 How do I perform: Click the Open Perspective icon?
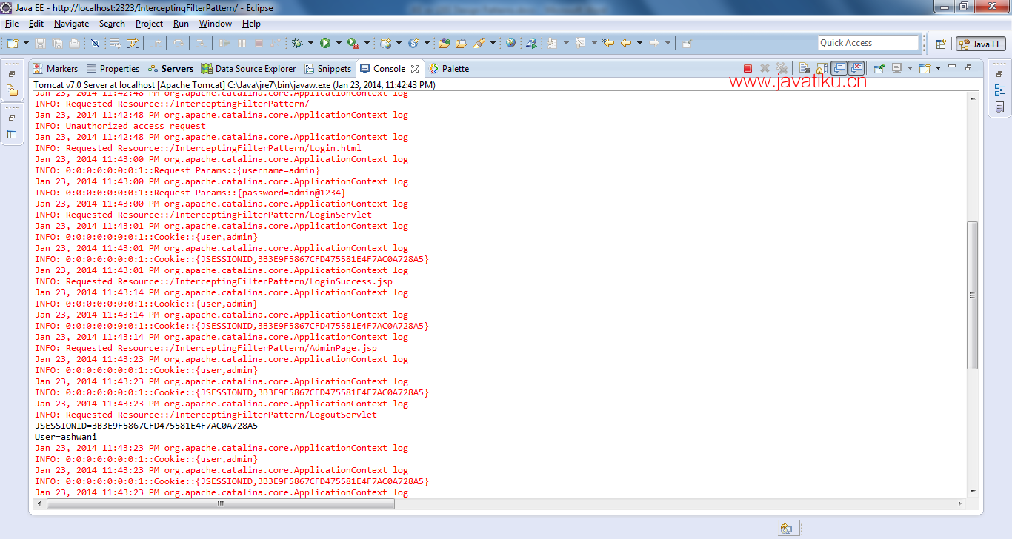point(941,44)
